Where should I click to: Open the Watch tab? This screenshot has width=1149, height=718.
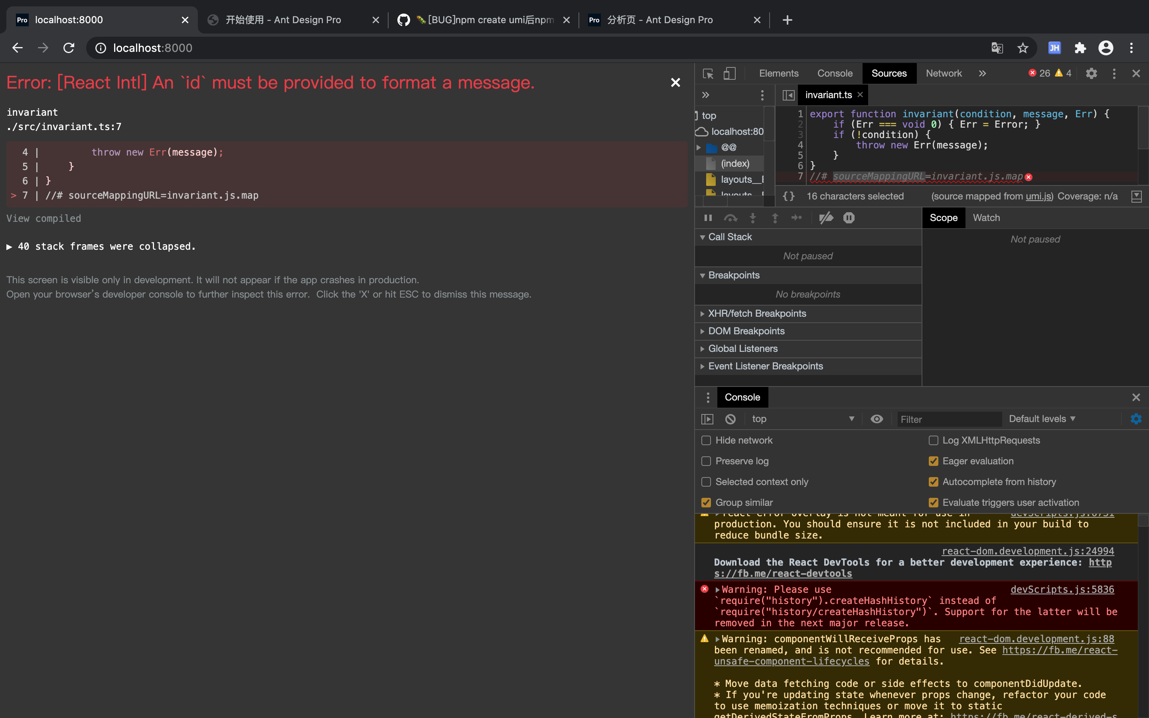point(986,218)
